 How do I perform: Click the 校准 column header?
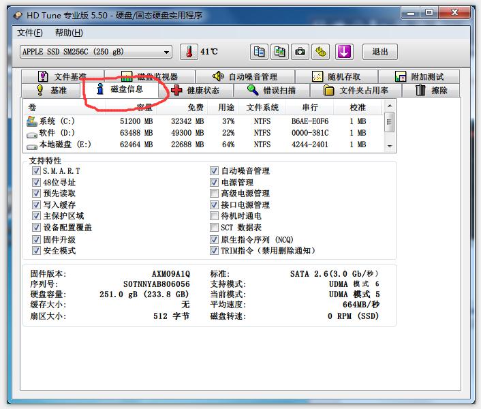358,108
